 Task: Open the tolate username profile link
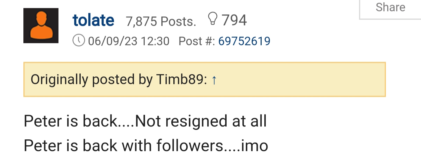tap(93, 20)
